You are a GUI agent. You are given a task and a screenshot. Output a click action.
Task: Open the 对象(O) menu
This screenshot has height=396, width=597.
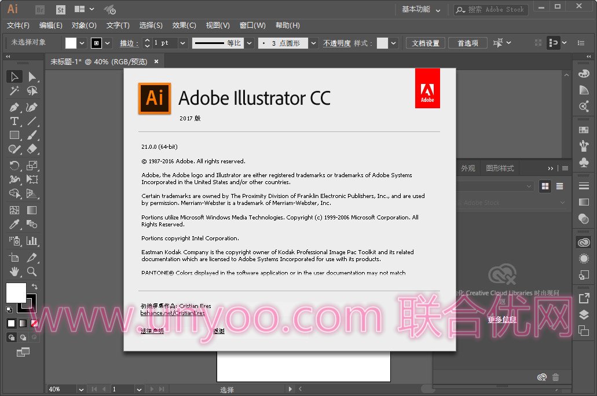coord(84,25)
